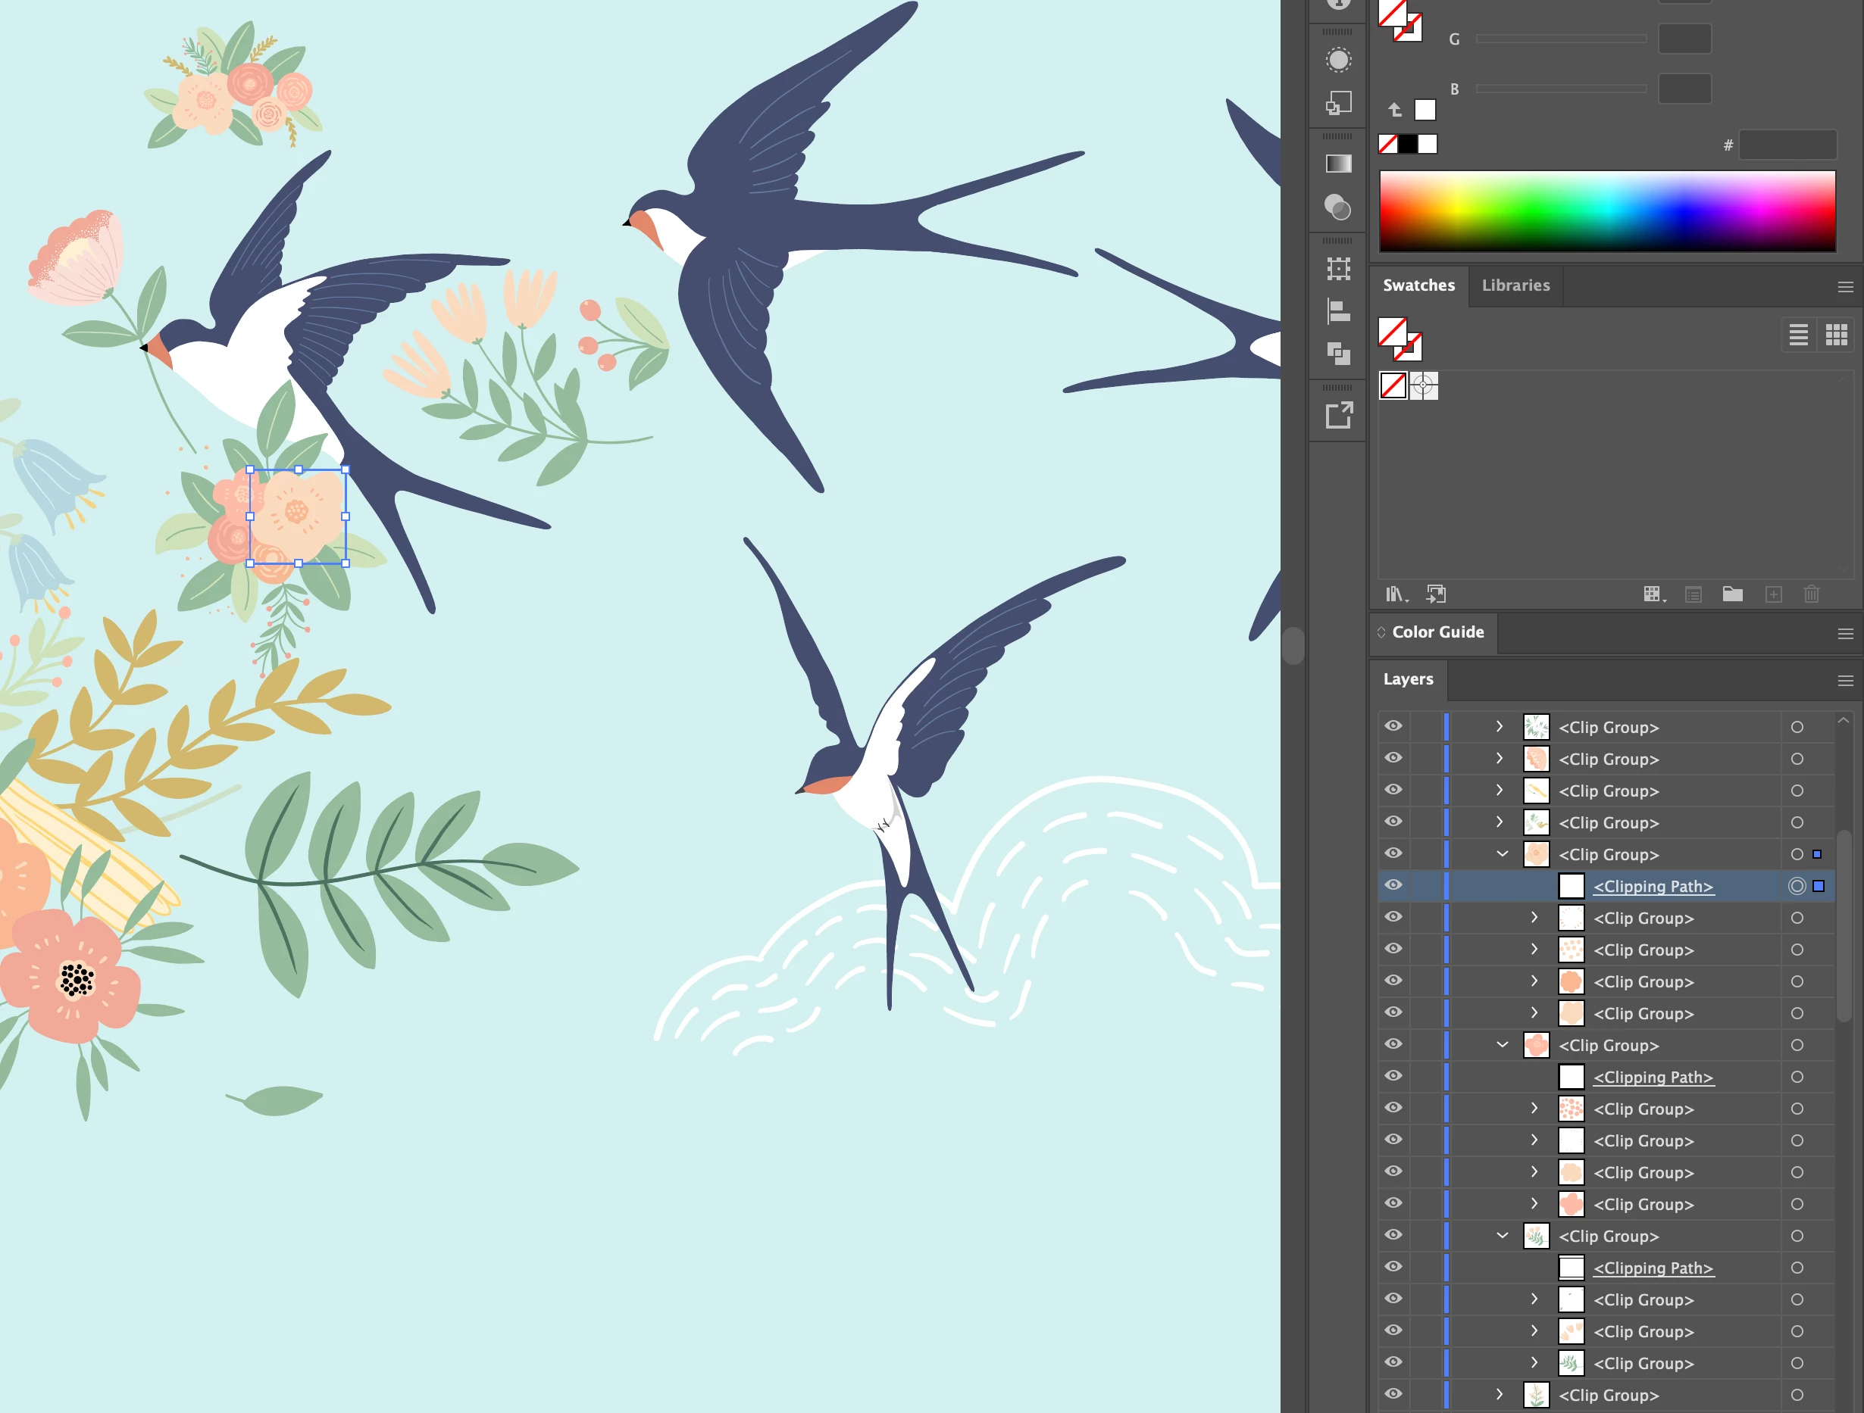Select the Swatches tab
Screen dimensions: 1864x1413
(x=1418, y=285)
